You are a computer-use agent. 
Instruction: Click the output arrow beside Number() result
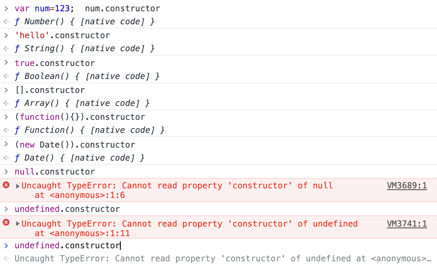tap(6, 21)
